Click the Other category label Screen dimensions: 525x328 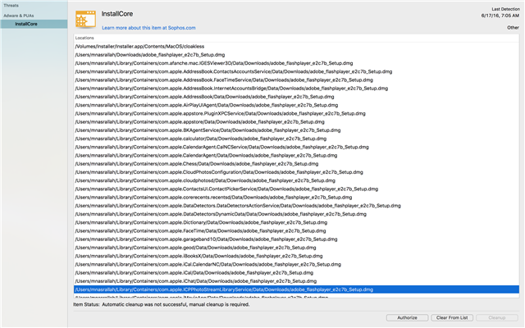tap(513, 28)
